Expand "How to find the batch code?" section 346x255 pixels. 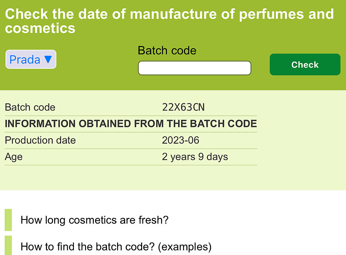(x=116, y=247)
